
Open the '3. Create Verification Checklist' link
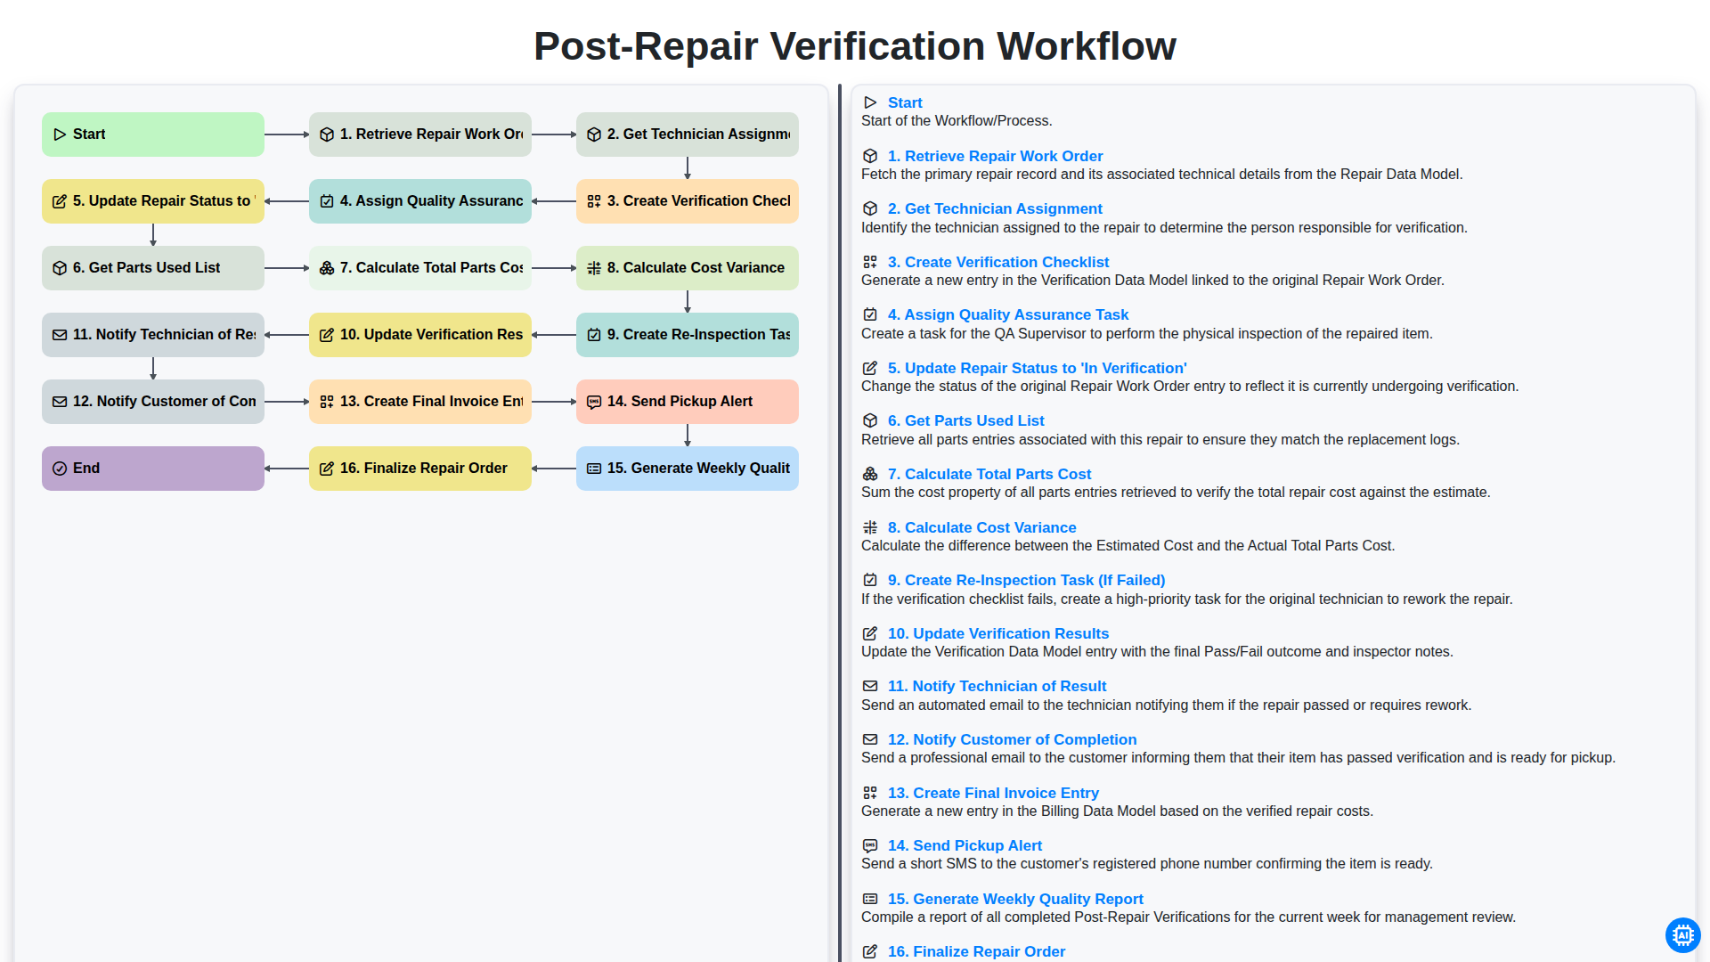[998, 262]
